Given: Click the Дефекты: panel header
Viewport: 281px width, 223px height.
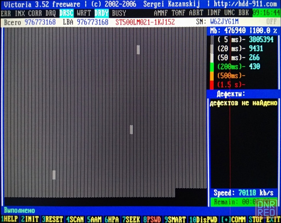Looking at the screenshot, I should tap(231, 94).
